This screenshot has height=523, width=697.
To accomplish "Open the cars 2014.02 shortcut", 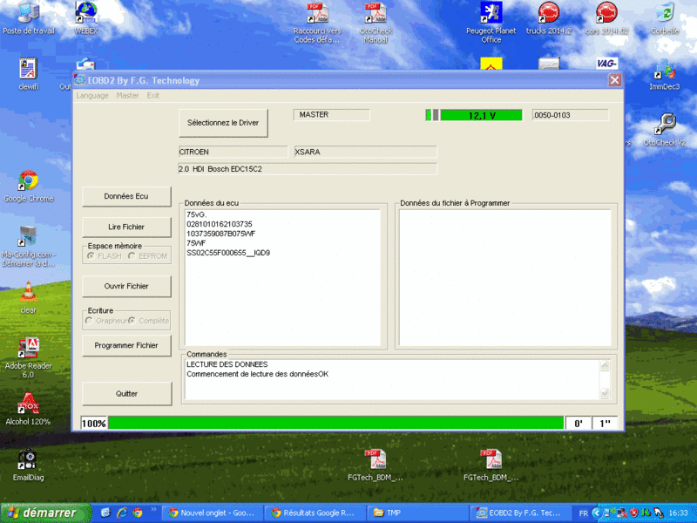I will coord(606,17).
